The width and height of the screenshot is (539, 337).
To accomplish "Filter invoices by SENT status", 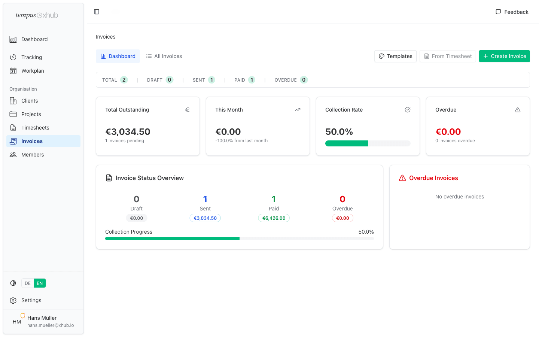I will 203,79.
